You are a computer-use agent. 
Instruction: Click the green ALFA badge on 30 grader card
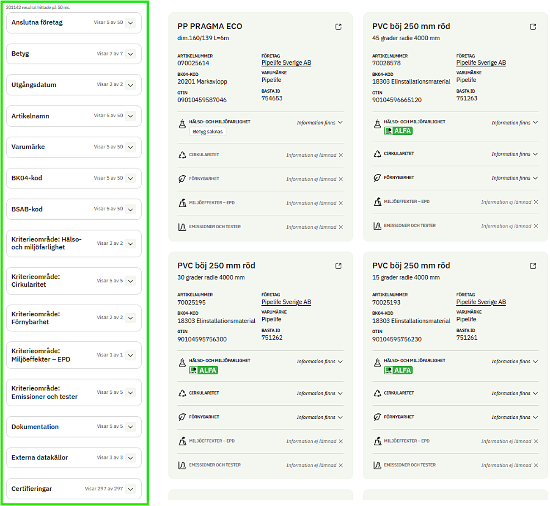click(x=203, y=371)
